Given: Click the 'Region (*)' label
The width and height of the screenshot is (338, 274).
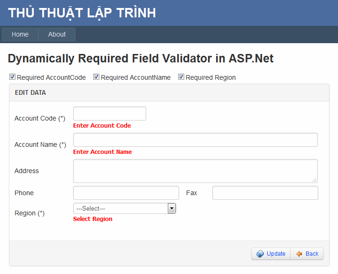Looking at the screenshot, I should (x=30, y=213).
